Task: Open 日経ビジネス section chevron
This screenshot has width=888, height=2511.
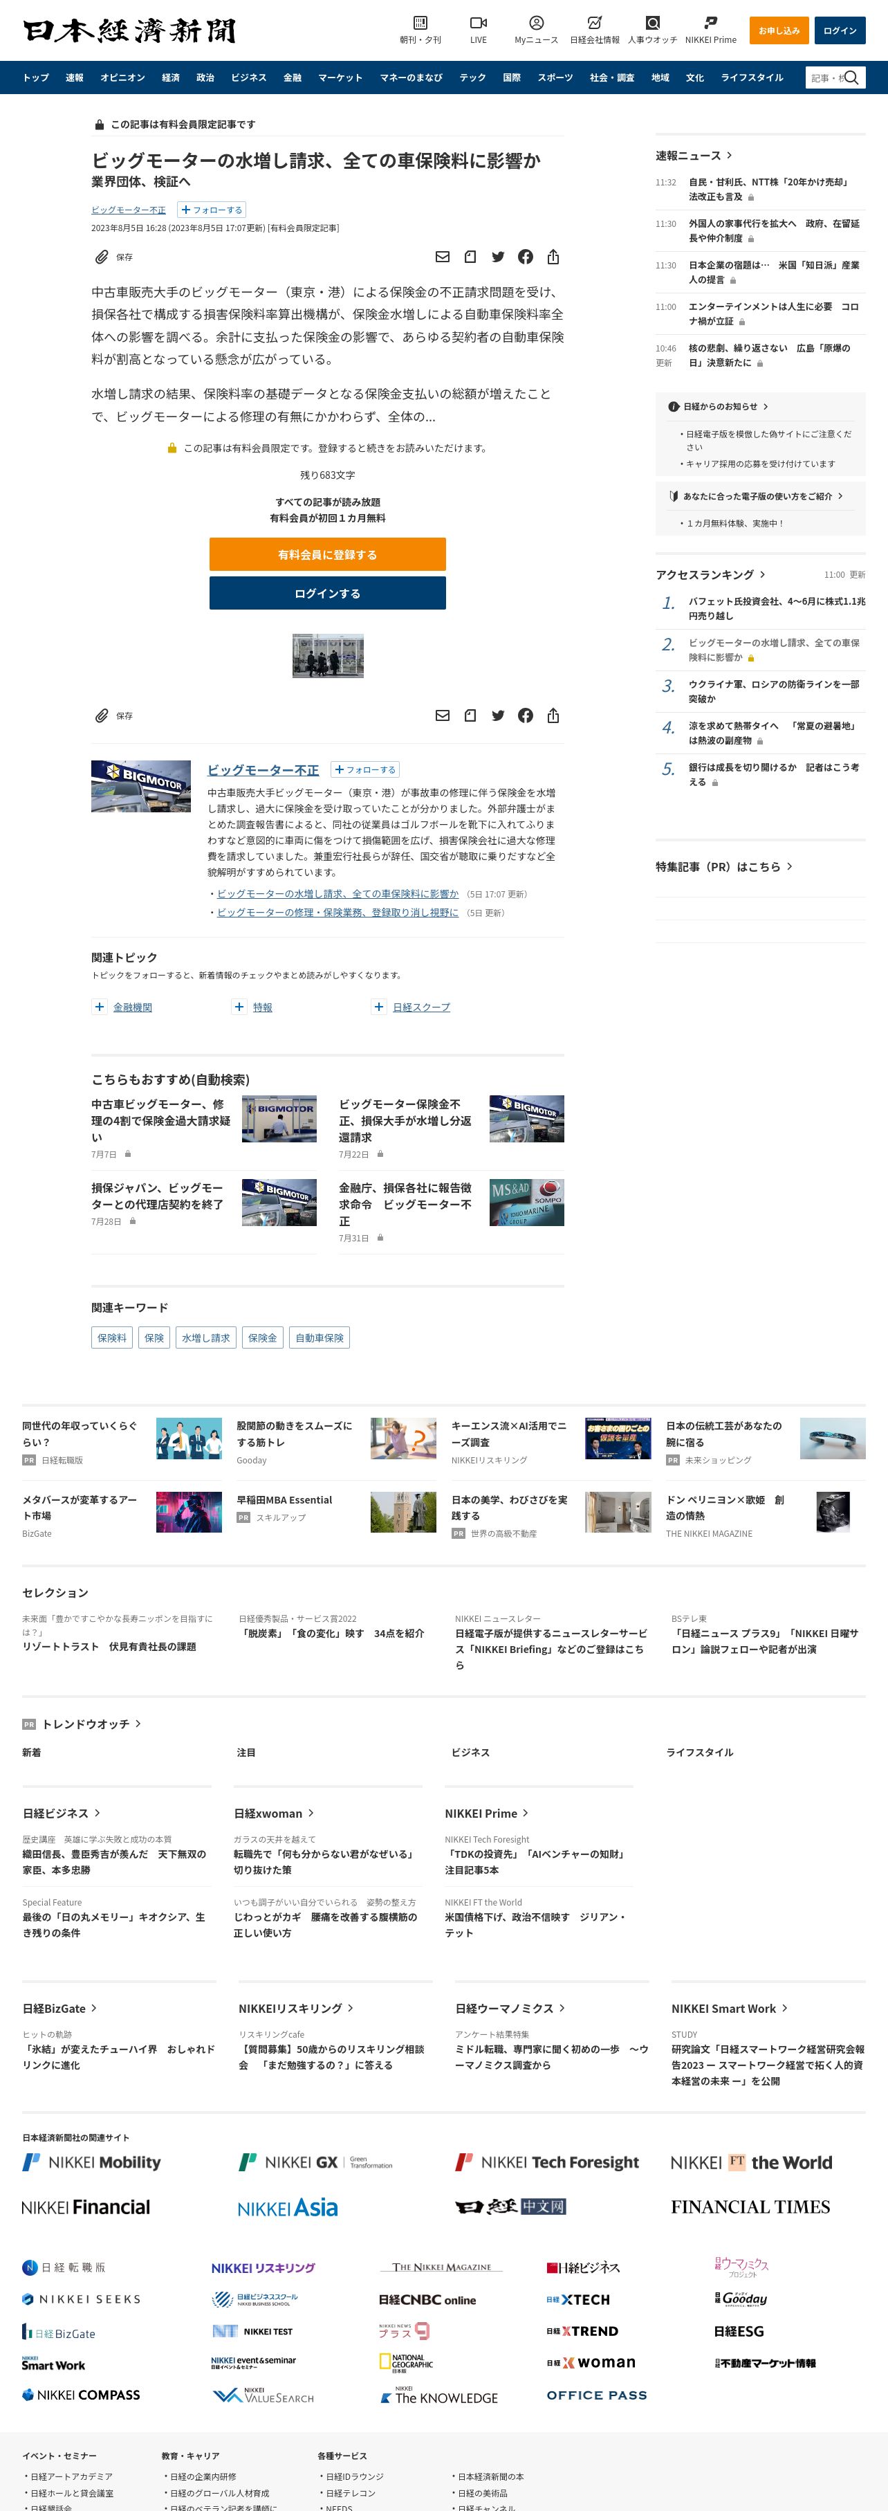Action: tap(98, 1813)
